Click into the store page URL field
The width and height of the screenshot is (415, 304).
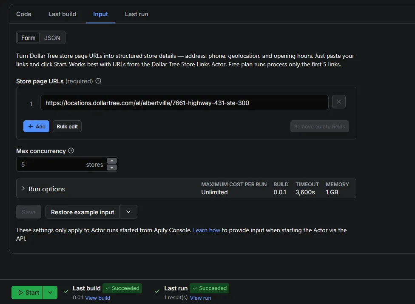185,102
